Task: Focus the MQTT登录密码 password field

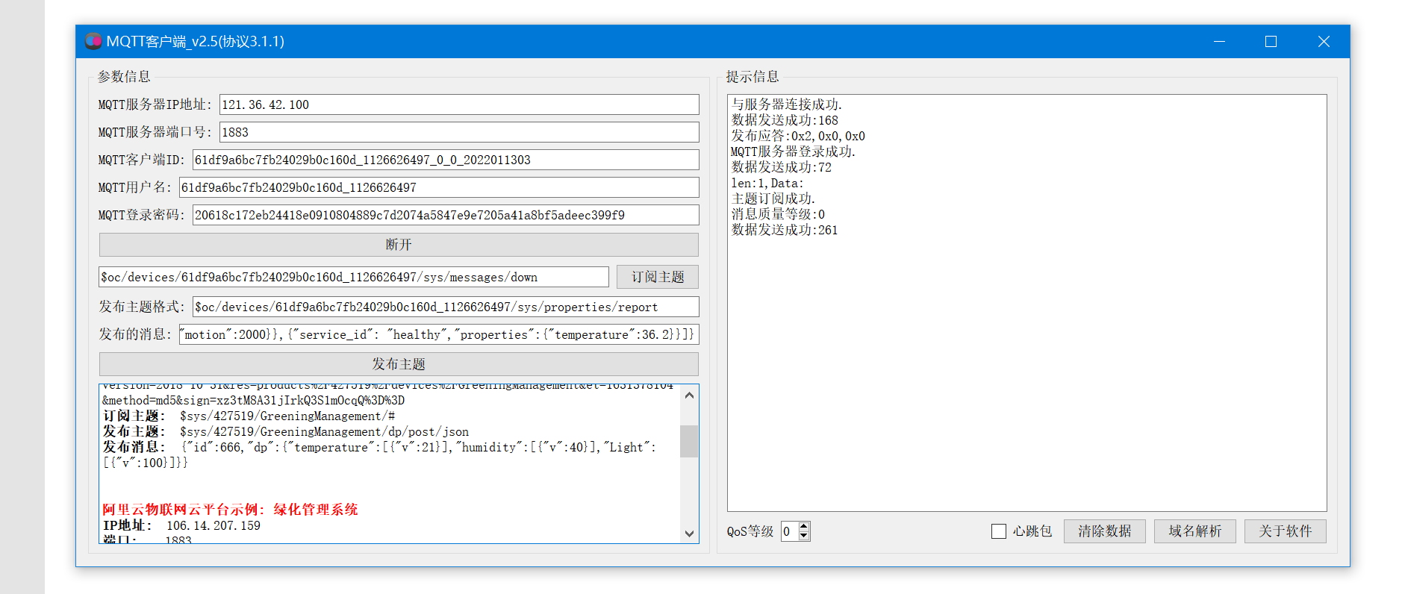Action: pos(446,215)
